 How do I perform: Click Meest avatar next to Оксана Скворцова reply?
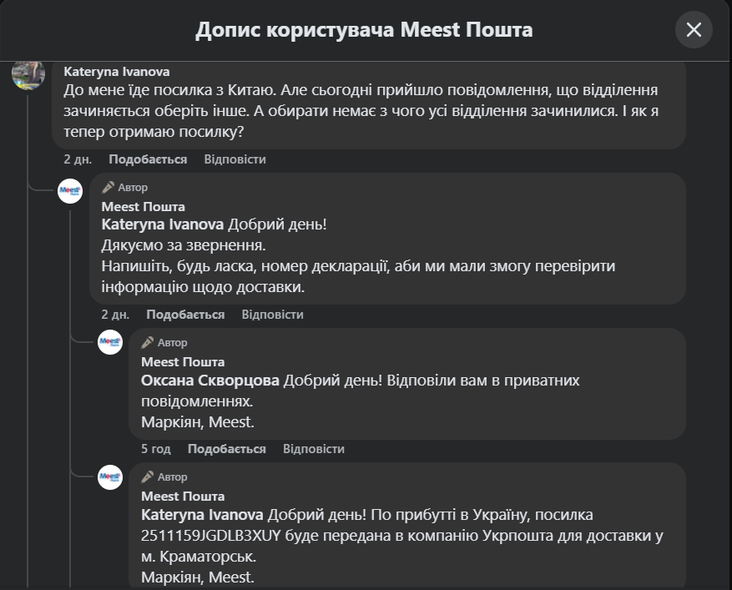click(110, 341)
